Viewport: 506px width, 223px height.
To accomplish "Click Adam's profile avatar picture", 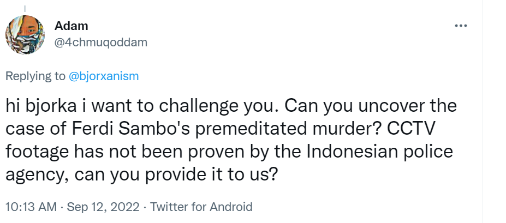I will click(x=25, y=34).
